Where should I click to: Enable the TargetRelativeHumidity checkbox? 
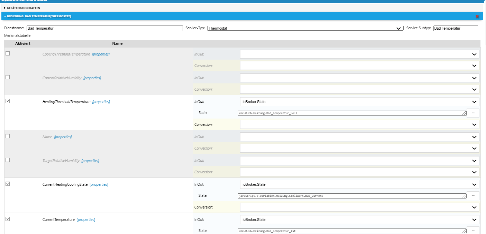(8, 160)
